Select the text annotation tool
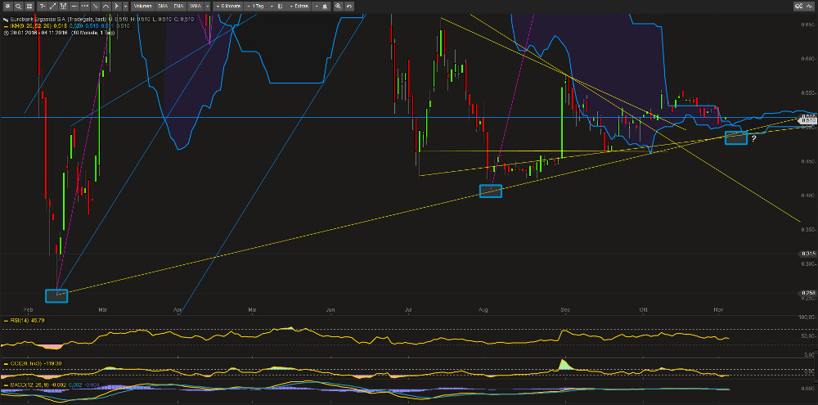818x405 pixels. click(x=43, y=7)
